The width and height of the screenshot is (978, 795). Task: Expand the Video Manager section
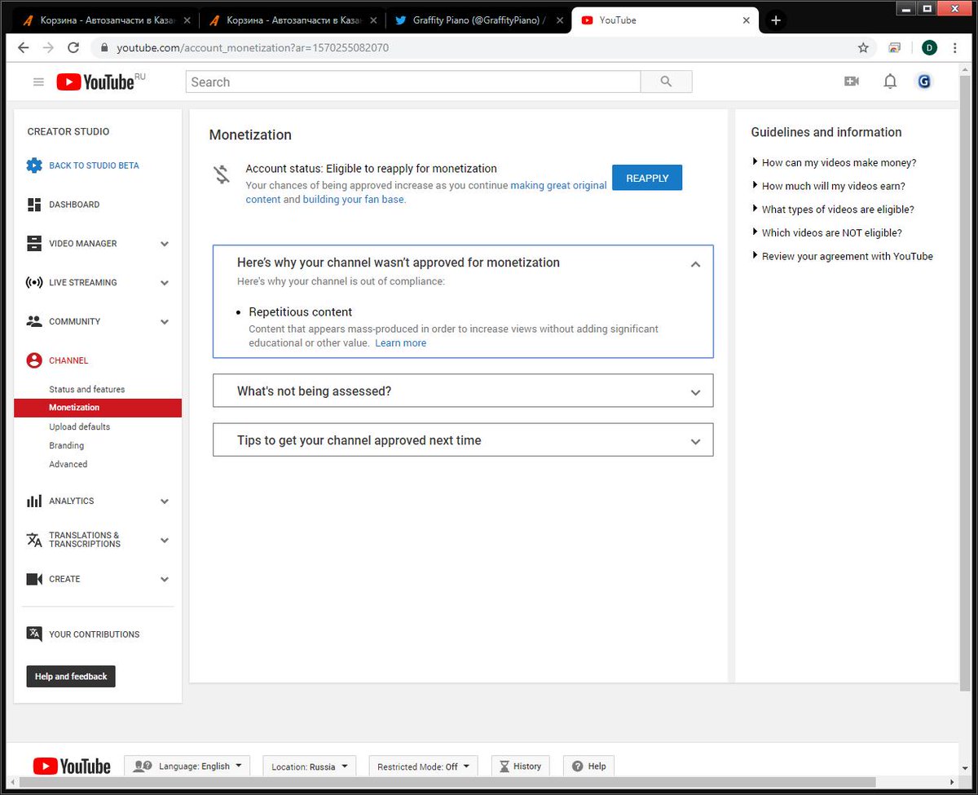[165, 244]
